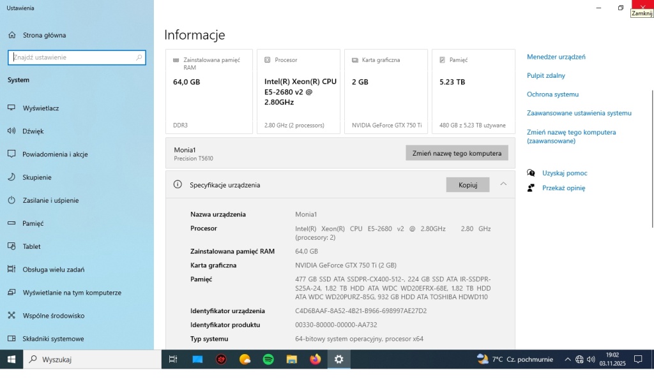Open the volume control in system tray
The height and width of the screenshot is (391, 654).
591,360
